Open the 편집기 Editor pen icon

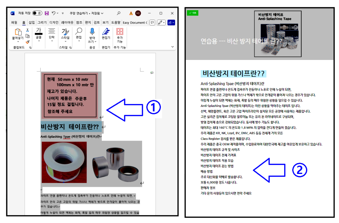(x=106, y=32)
